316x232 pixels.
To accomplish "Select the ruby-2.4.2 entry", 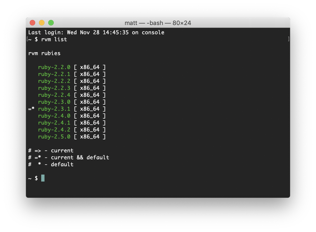I will (55, 130).
